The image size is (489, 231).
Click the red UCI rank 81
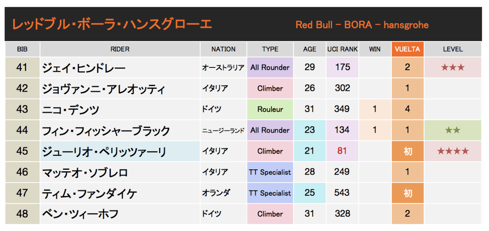click(x=342, y=151)
